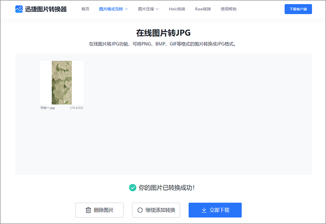The height and width of the screenshot is (224, 326).
Task: Open the 首页 navigation item
Action: 85,9
